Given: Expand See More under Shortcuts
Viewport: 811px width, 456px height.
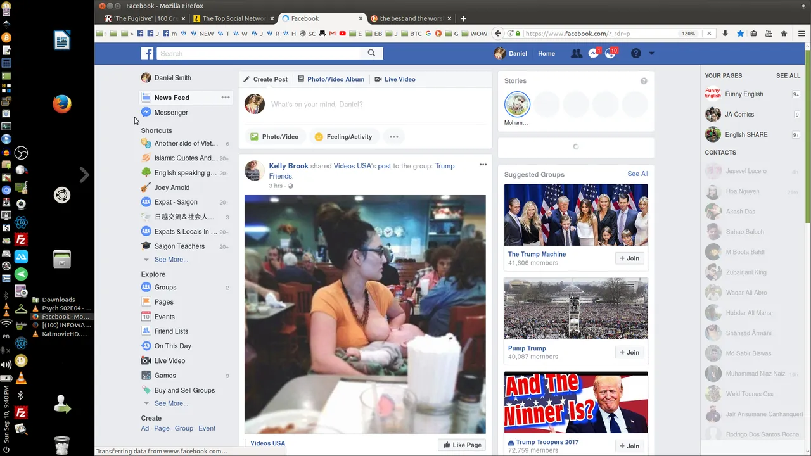Looking at the screenshot, I should click(x=171, y=260).
